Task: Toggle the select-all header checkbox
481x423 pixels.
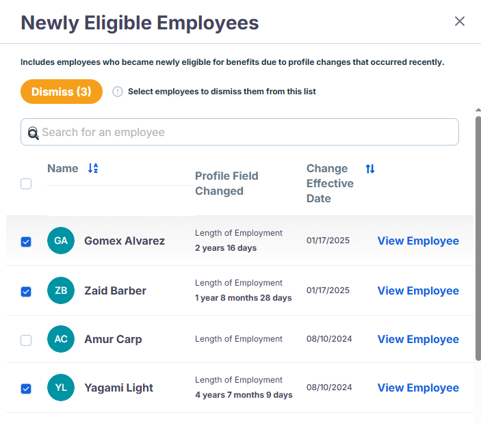Action: click(x=26, y=184)
